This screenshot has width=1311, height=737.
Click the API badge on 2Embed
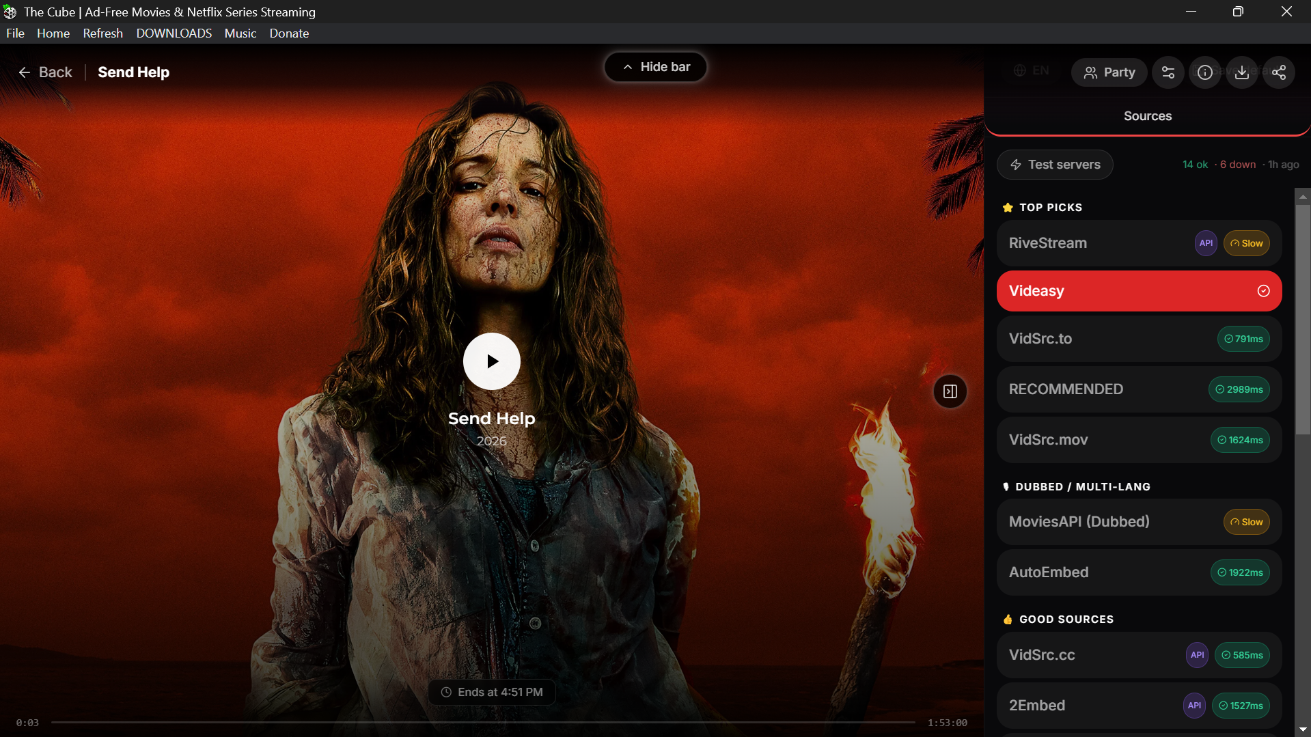point(1194,706)
